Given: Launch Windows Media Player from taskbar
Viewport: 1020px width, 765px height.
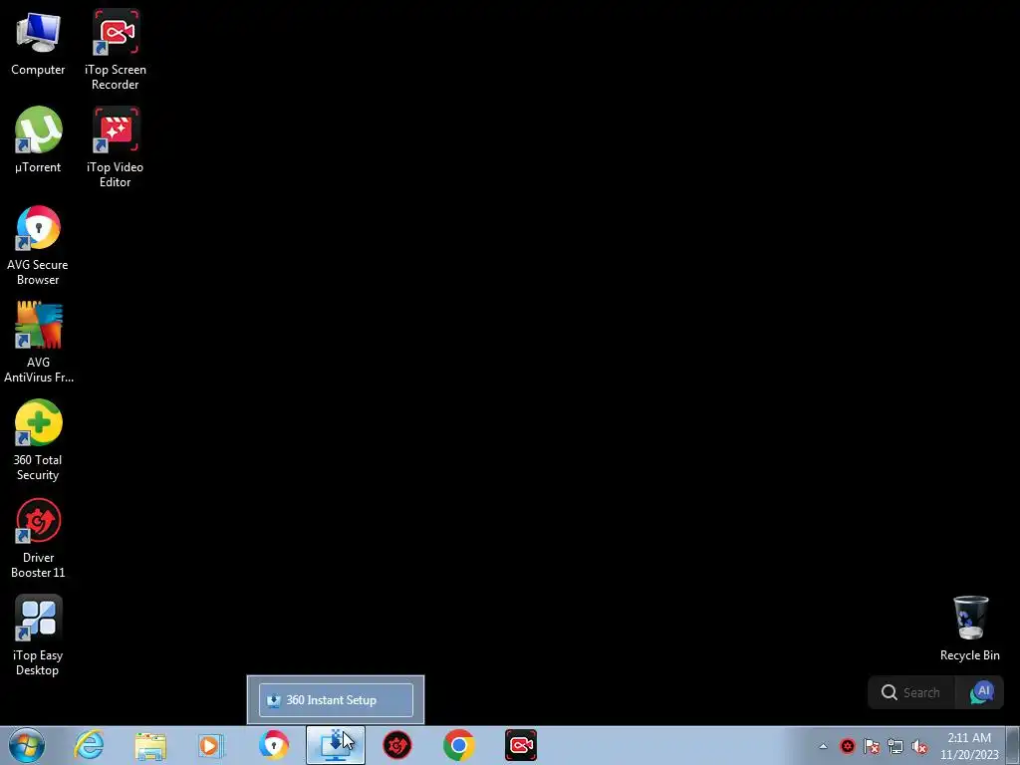Looking at the screenshot, I should tap(211, 745).
